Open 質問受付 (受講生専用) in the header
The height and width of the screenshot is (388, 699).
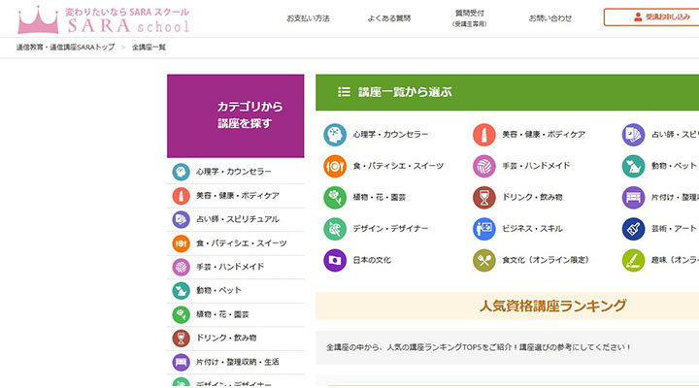(470, 18)
